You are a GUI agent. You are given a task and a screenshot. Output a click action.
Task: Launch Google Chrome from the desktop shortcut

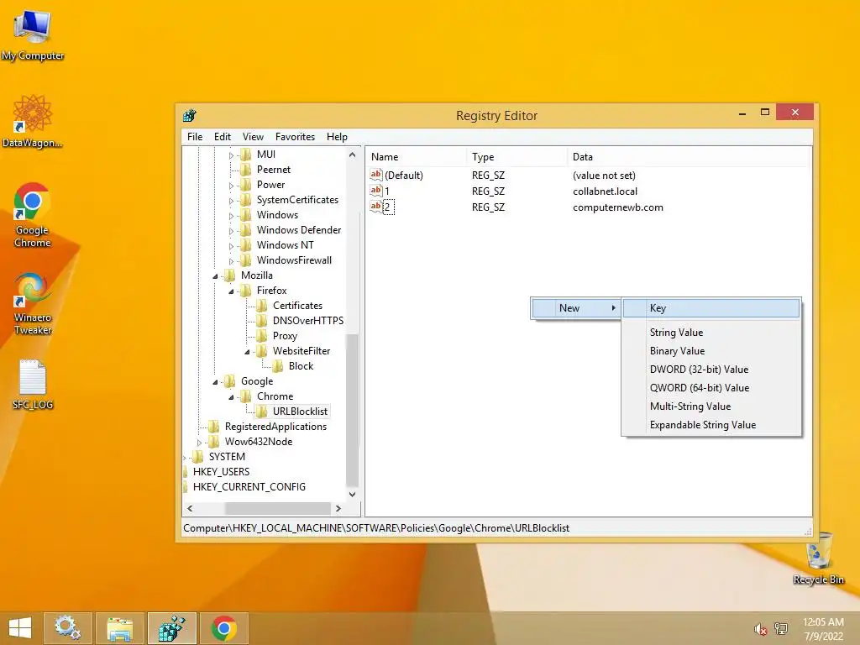[x=33, y=214]
